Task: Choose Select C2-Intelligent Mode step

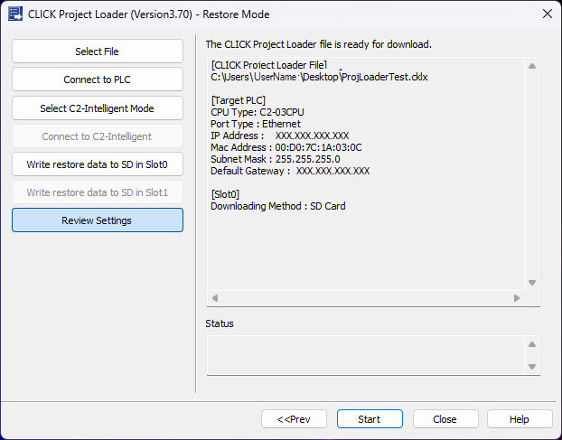Action: point(98,108)
